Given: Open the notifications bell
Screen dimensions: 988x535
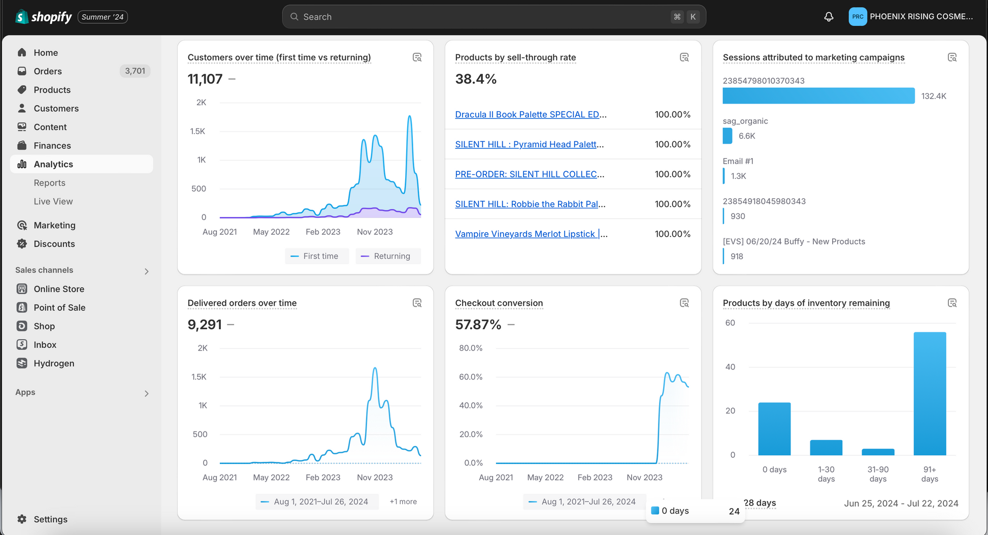Looking at the screenshot, I should (829, 17).
